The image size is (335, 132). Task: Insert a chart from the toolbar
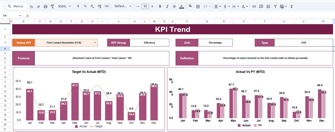point(268,6)
